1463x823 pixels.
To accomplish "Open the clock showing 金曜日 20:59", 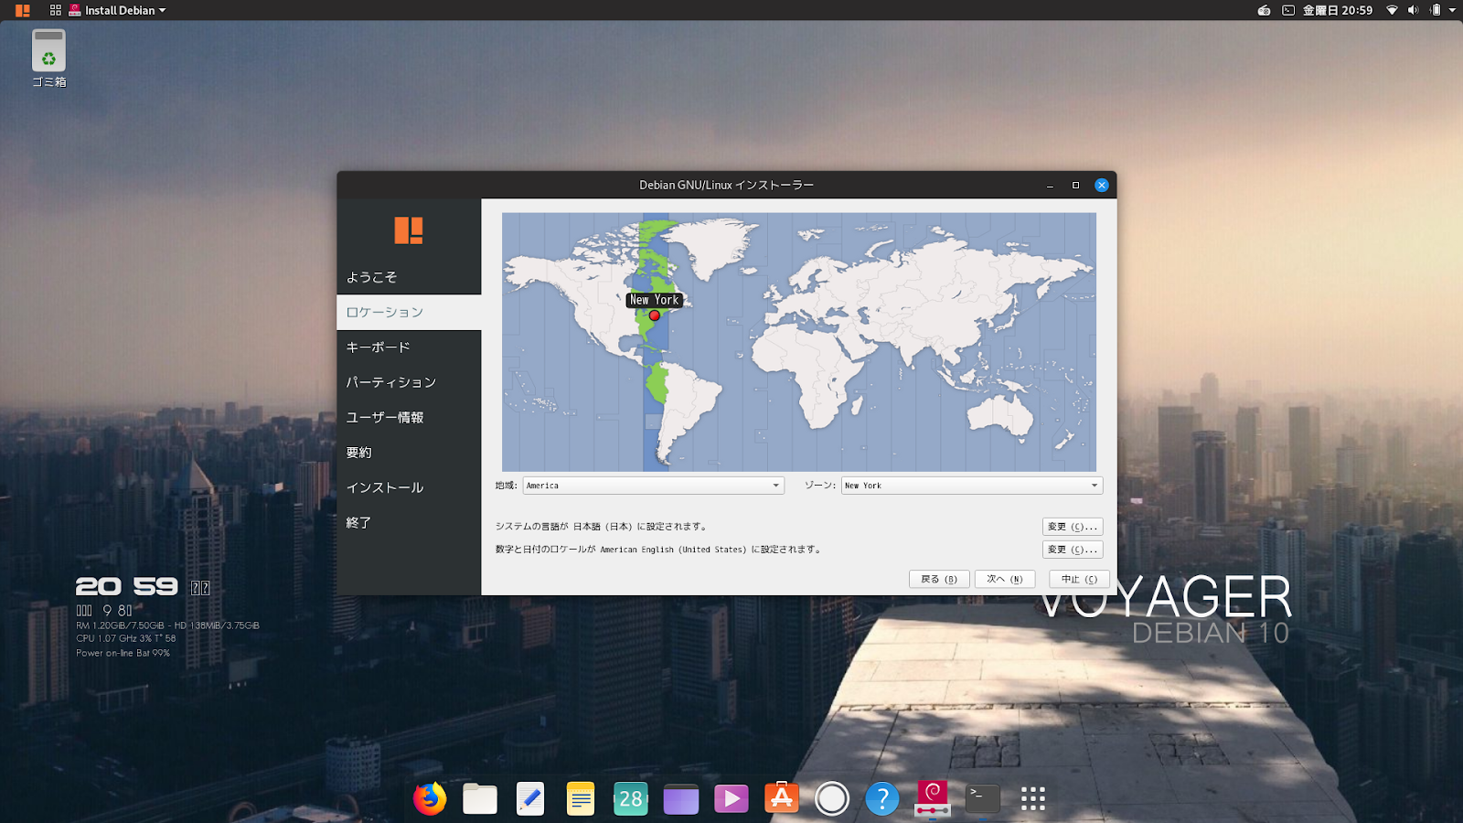I will click(x=1338, y=10).
